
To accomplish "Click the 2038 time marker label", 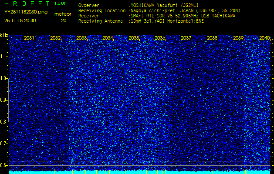I will [212, 38].
